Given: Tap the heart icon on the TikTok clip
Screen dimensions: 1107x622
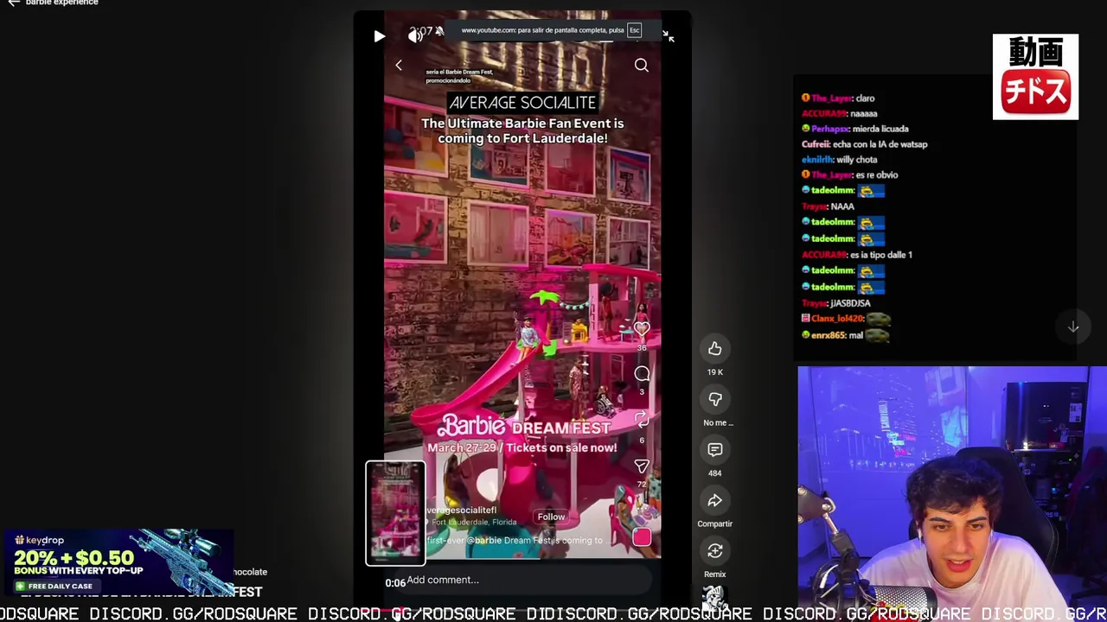Looking at the screenshot, I should [642, 329].
